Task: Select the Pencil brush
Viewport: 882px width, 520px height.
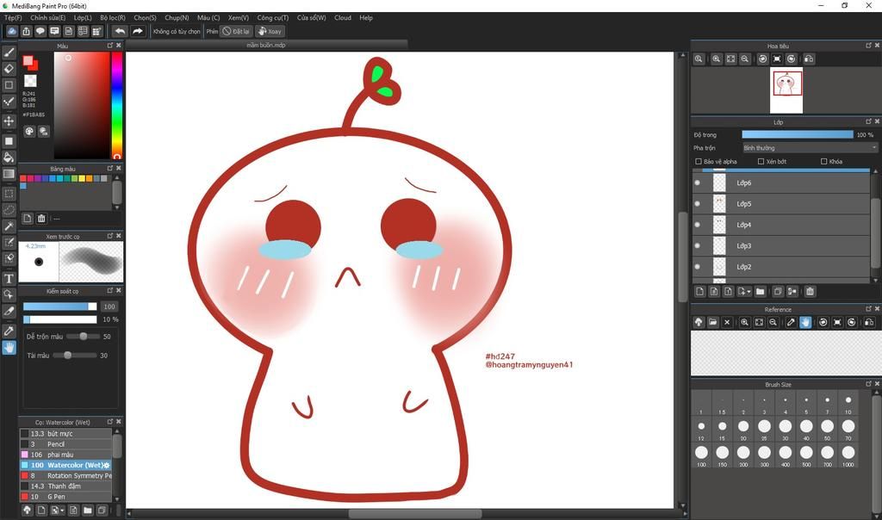Action: pyautogui.click(x=65, y=444)
